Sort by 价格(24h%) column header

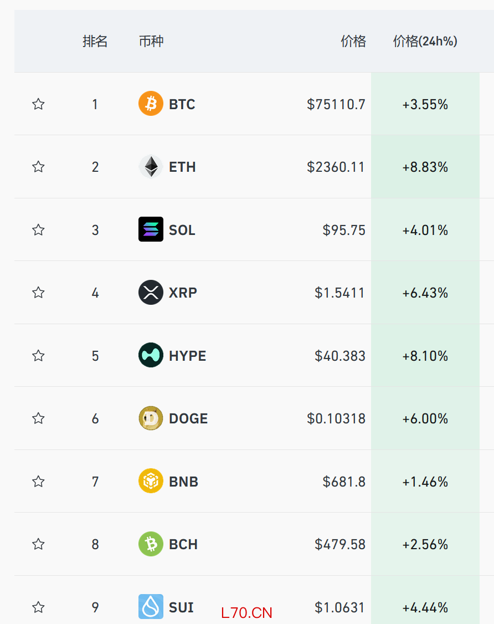(x=425, y=41)
